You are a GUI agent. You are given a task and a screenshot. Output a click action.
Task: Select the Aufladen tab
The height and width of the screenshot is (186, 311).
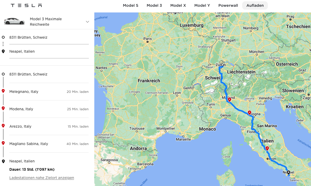(x=255, y=5)
